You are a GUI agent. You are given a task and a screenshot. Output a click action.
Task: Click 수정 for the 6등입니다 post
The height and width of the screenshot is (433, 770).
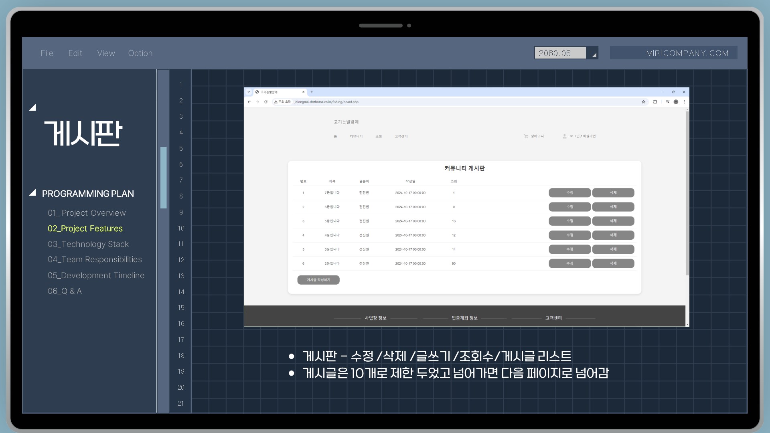coord(569,207)
